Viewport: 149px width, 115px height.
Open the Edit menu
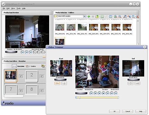click(8, 8)
